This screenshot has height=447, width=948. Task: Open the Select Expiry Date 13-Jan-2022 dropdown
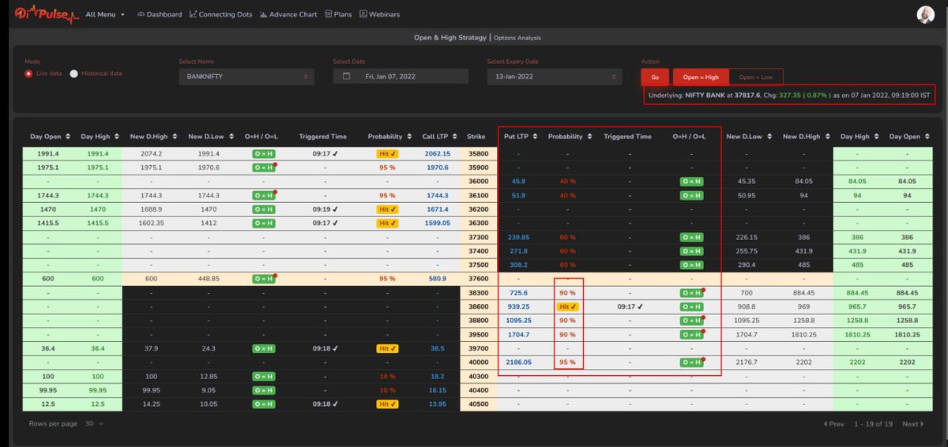coord(555,77)
